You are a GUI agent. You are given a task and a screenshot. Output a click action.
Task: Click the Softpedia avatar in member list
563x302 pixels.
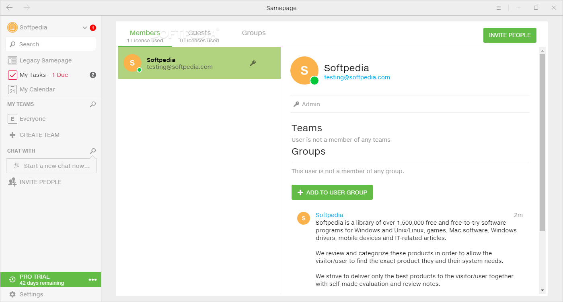[132, 63]
